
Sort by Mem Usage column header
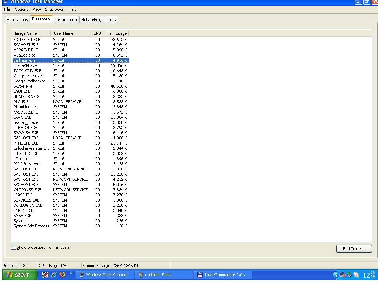click(x=116, y=33)
